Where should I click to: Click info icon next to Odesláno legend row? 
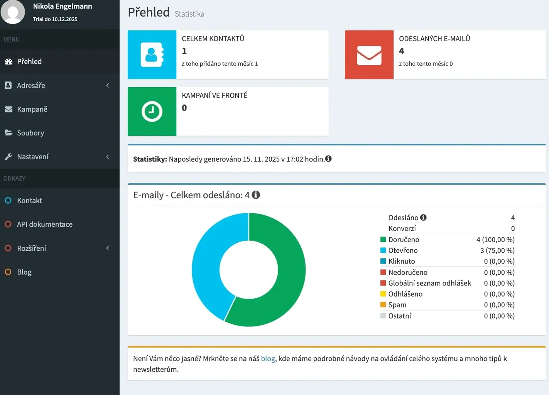click(x=423, y=218)
